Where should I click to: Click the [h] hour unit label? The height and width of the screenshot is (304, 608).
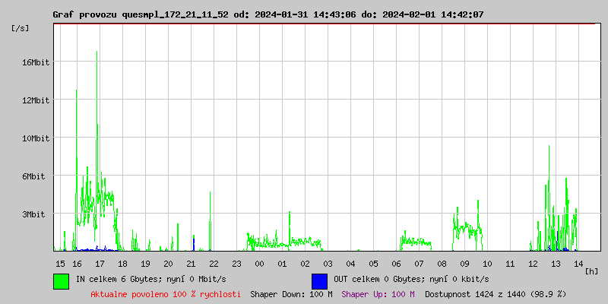click(x=592, y=271)
